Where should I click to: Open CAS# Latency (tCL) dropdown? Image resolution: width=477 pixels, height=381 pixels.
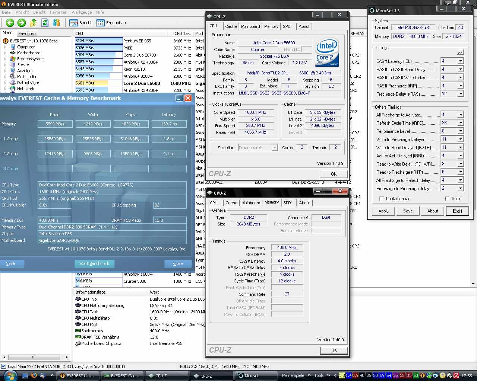tap(461, 61)
